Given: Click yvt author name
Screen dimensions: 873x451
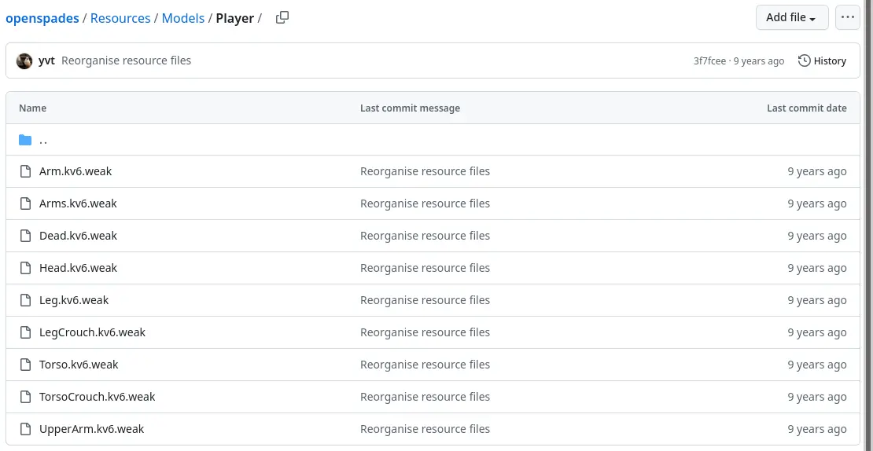Looking at the screenshot, I should click(x=46, y=60).
